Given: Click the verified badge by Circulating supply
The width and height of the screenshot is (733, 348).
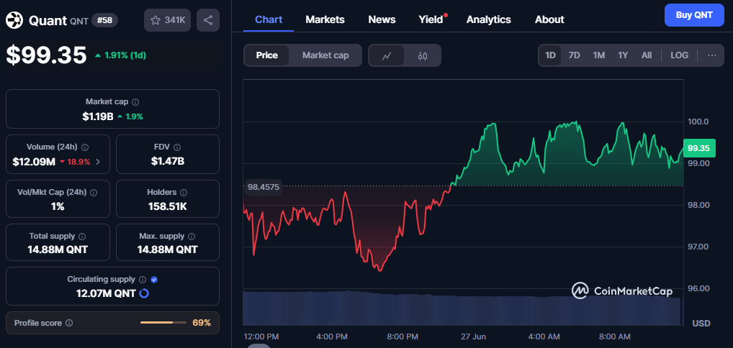Looking at the screenshot, I should click(154, 279).
